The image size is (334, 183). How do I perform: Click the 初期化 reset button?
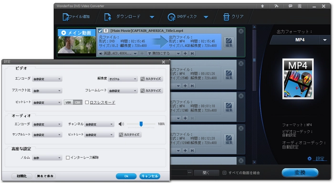[22, 176]
